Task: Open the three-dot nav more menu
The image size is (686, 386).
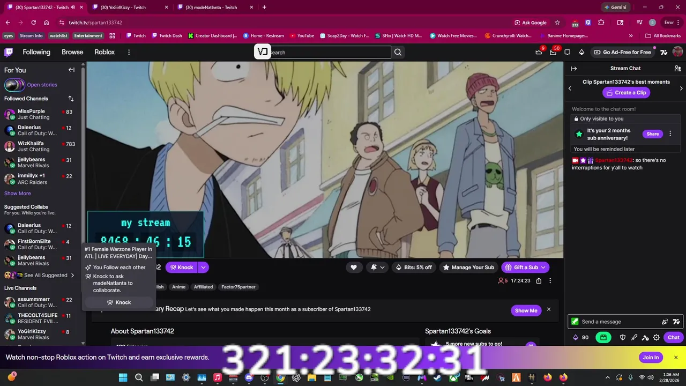Action: click(129, 52)
